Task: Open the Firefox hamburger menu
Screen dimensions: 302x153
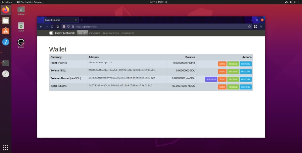Action: (x=261, y=26)
